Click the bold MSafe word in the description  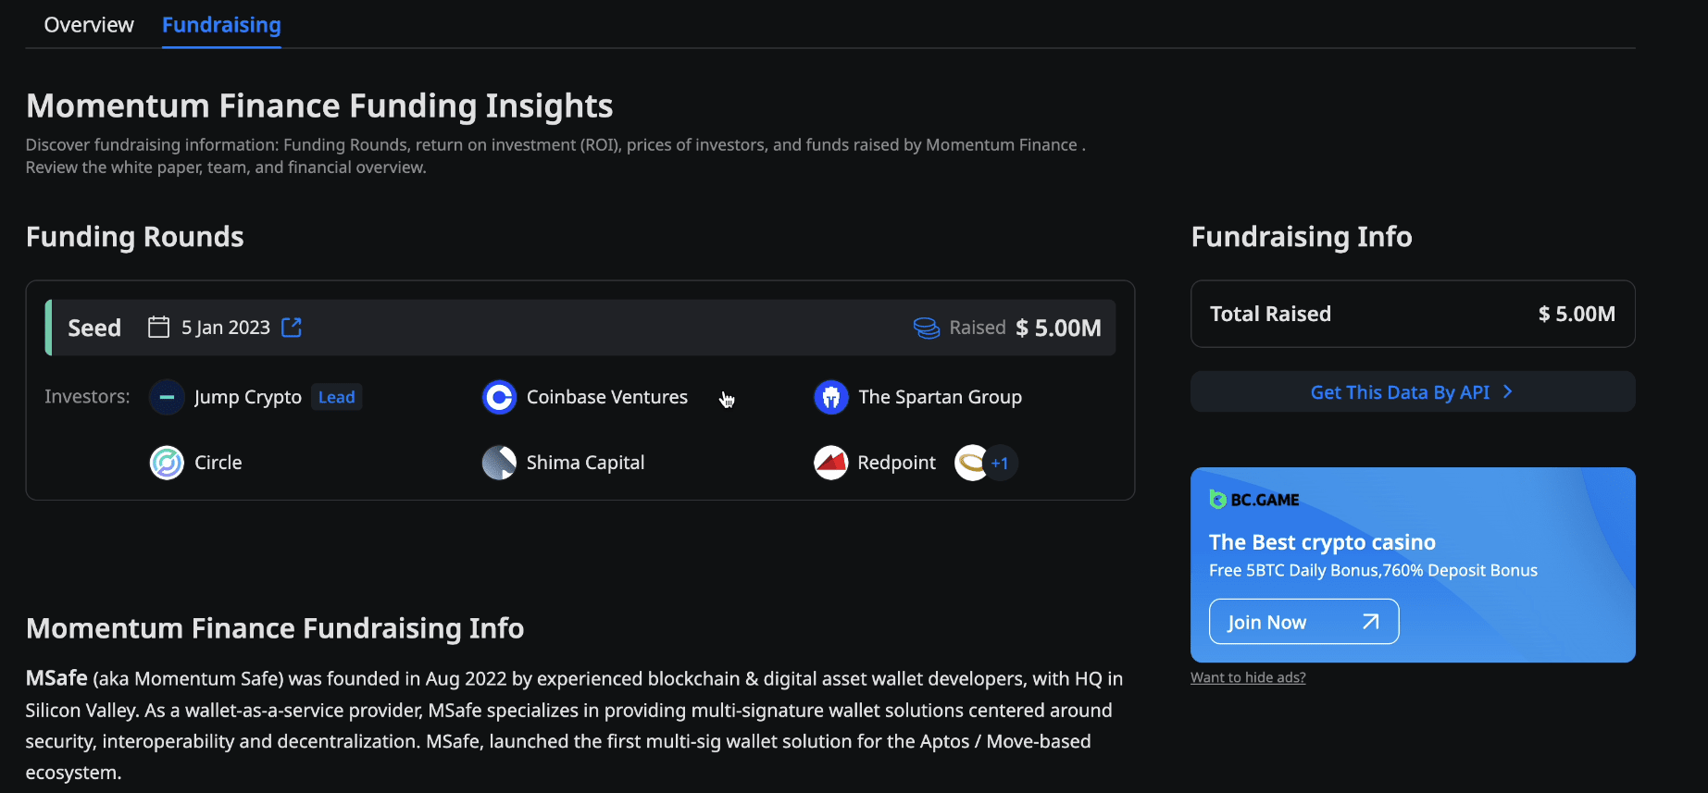click(56, 678)
